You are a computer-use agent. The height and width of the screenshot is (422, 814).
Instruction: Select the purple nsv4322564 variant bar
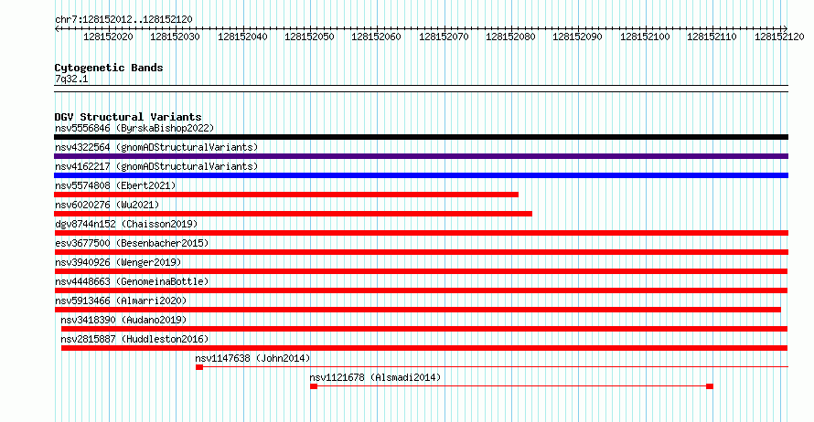tap(421, 156)
